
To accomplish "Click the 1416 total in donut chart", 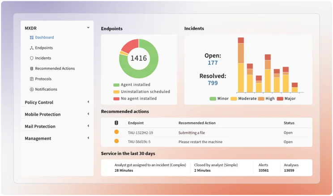I will click(138, 58).
